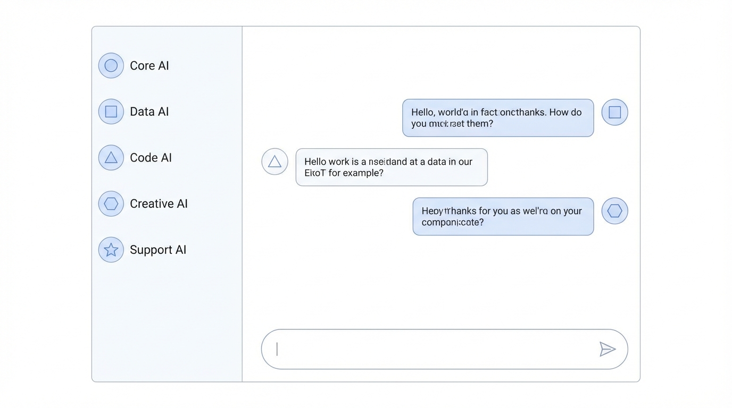Choose the Creative AI text label
The width and height of the screenshot is (732, 408).
click(x=159, y=203)
